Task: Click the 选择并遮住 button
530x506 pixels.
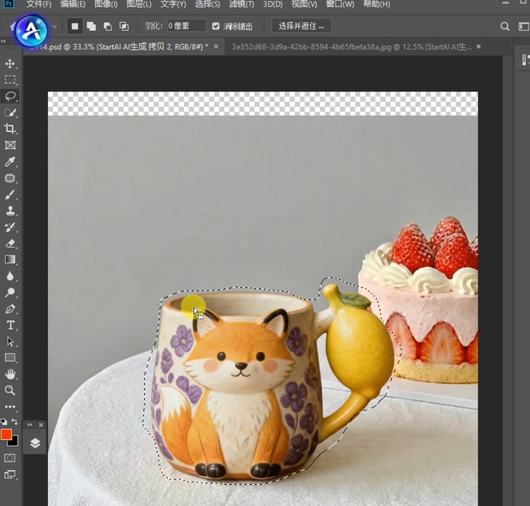Action: [x=300, y=26]
